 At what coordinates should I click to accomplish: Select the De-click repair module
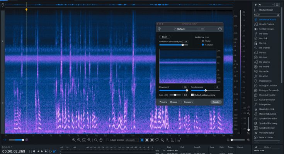pyautogui.click(x=264, y=38)
